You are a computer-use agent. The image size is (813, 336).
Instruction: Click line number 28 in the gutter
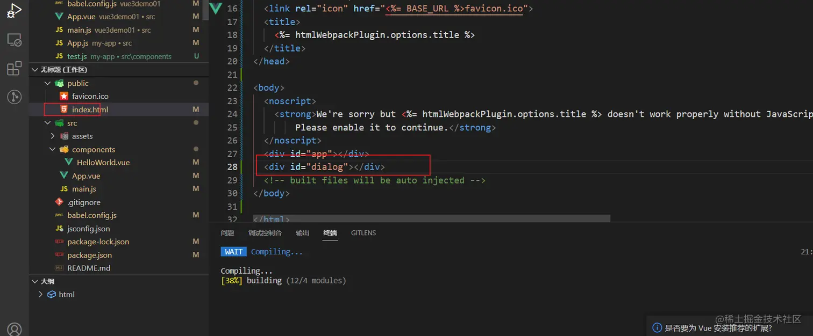pos(232,167)
